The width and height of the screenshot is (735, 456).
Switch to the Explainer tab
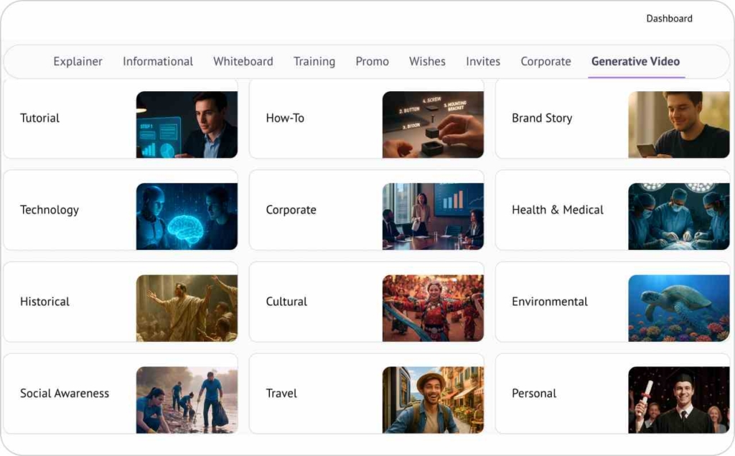tap(78, 62)
